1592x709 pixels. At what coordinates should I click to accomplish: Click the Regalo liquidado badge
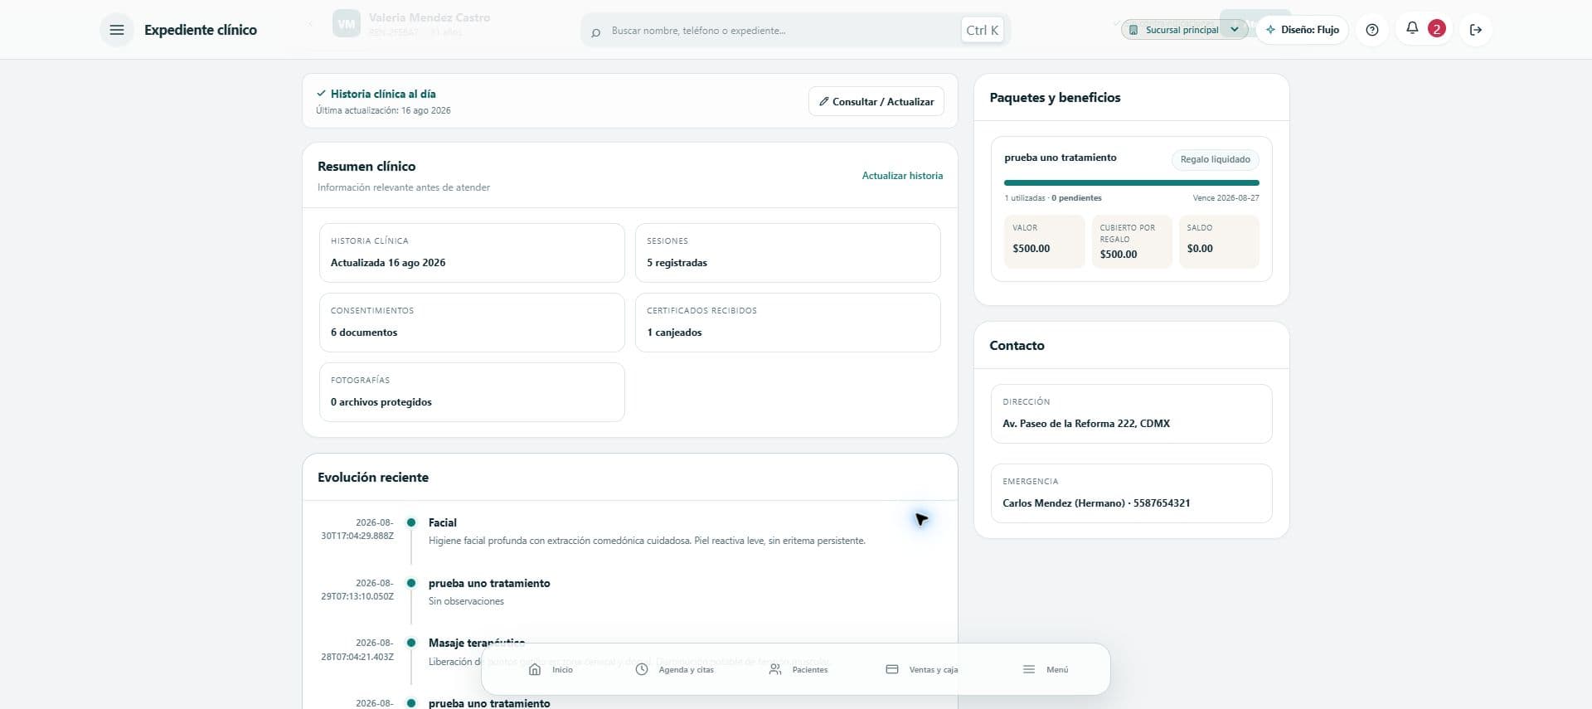point(1215,159)
